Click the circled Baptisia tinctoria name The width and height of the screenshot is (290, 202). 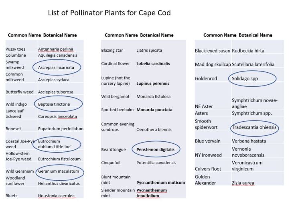56,104
